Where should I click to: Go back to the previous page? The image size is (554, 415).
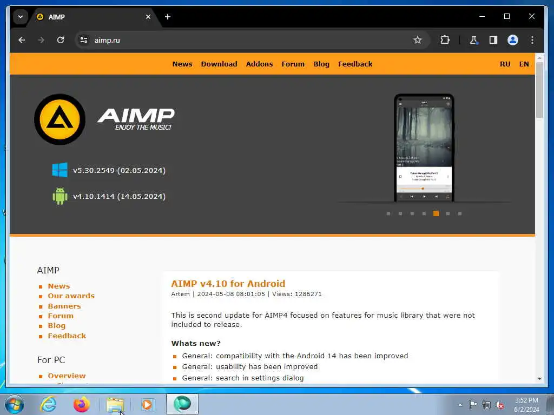(x=22, y=40)
